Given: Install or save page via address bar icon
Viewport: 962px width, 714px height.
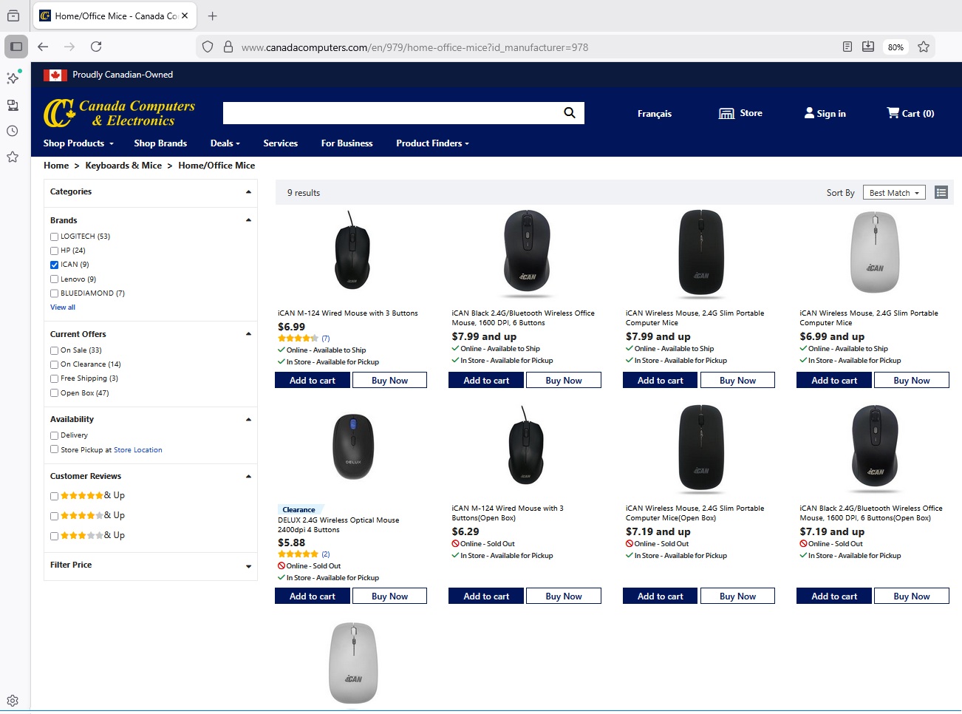Looking at the screenshot, I should tap(868, 47).
